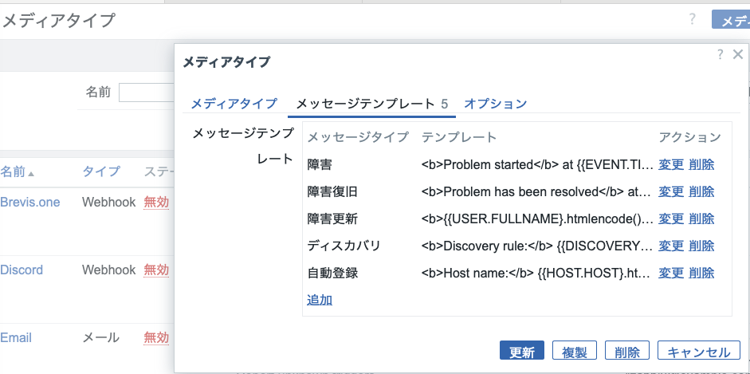Image resolution: width=750 pixels, height=374 pixels.
Task: Click 変更 for the 障害 template
Action: point(671,164)
